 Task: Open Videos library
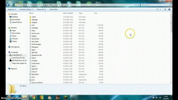click(x=14, y=41)
